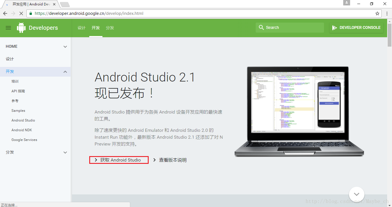
Task: Close the Android Developers browser tab
Action: click(x=54, y=4)
